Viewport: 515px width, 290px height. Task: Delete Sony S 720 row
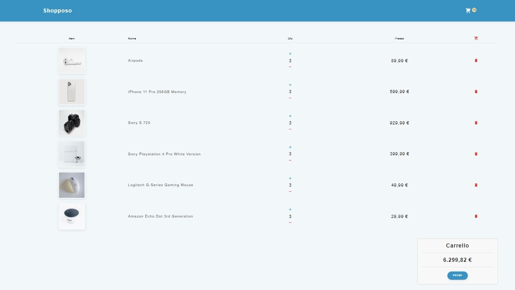(476, 123)
